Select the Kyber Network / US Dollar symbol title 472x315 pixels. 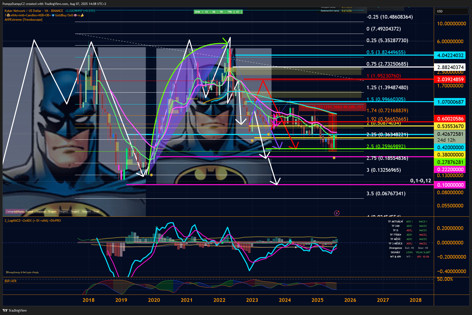34,11
